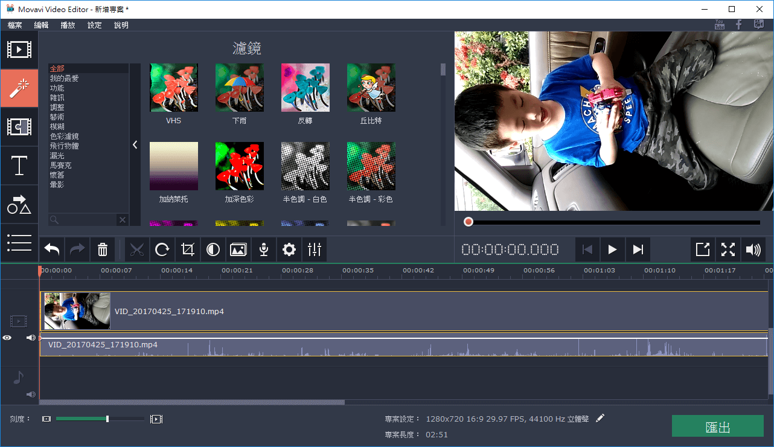Mute the video track speaker icon
This screenshot has height=447, width=774.
(x=31, y=338)
